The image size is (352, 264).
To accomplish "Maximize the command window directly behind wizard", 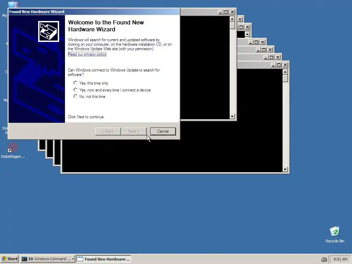I will coord(226,12).
